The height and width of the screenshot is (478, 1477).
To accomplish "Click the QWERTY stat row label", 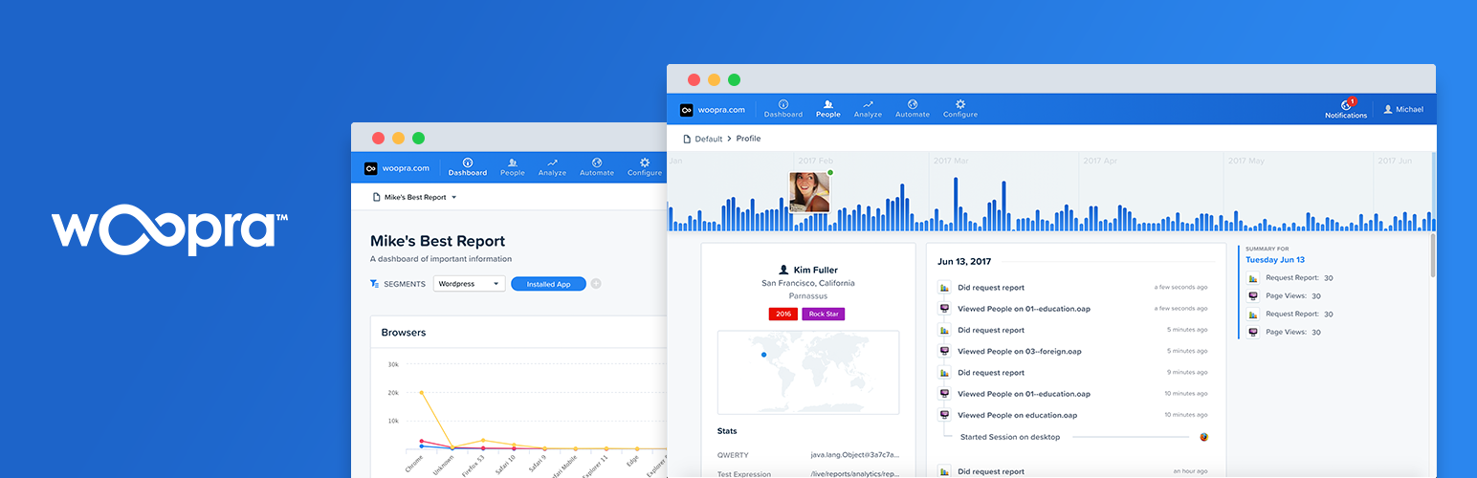I will point(733,455).
